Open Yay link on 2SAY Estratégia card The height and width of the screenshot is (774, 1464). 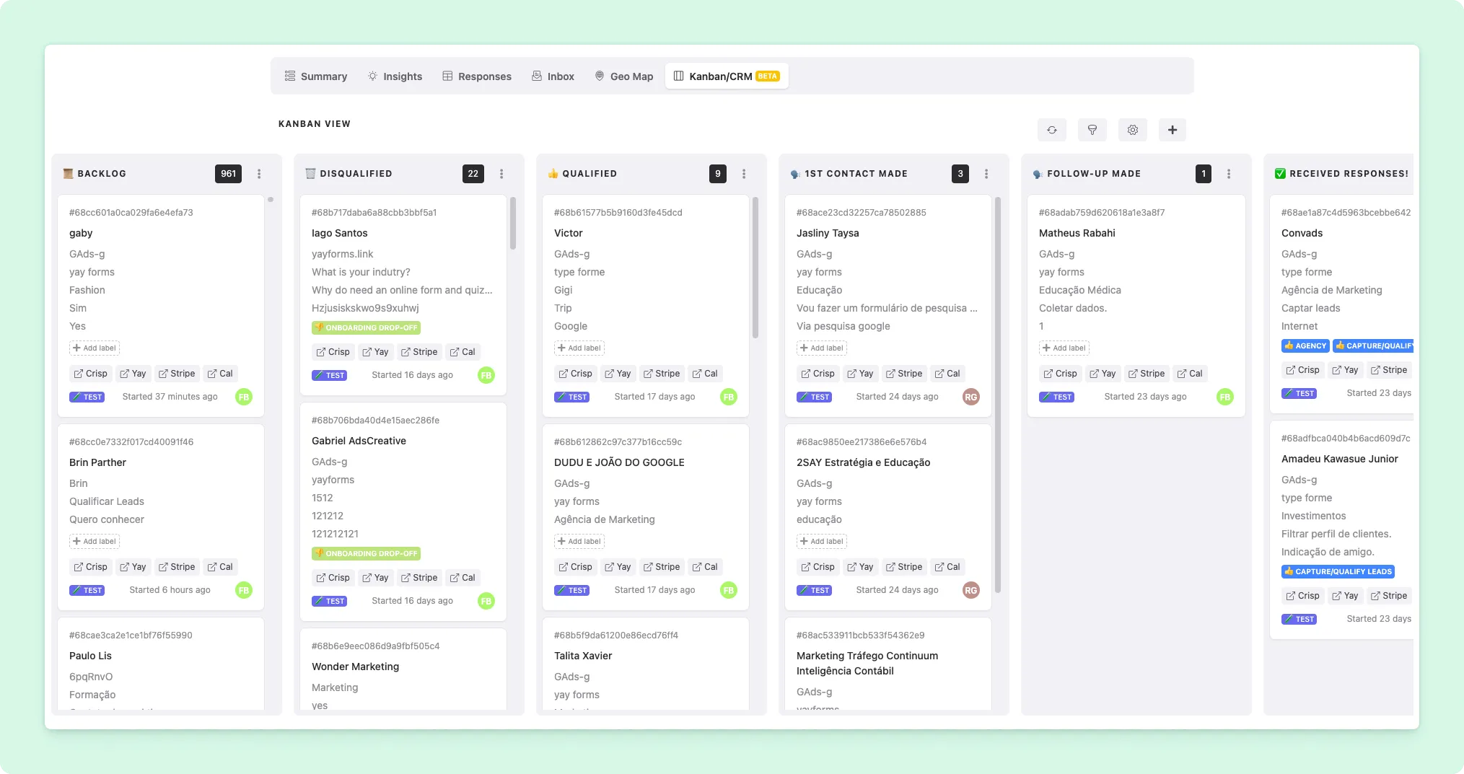click(860, 566)
